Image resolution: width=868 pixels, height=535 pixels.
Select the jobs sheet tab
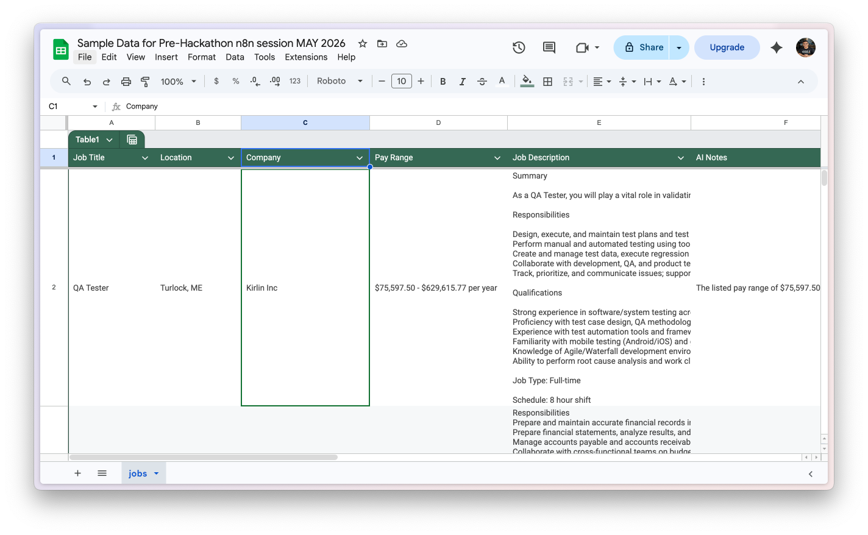143,473
